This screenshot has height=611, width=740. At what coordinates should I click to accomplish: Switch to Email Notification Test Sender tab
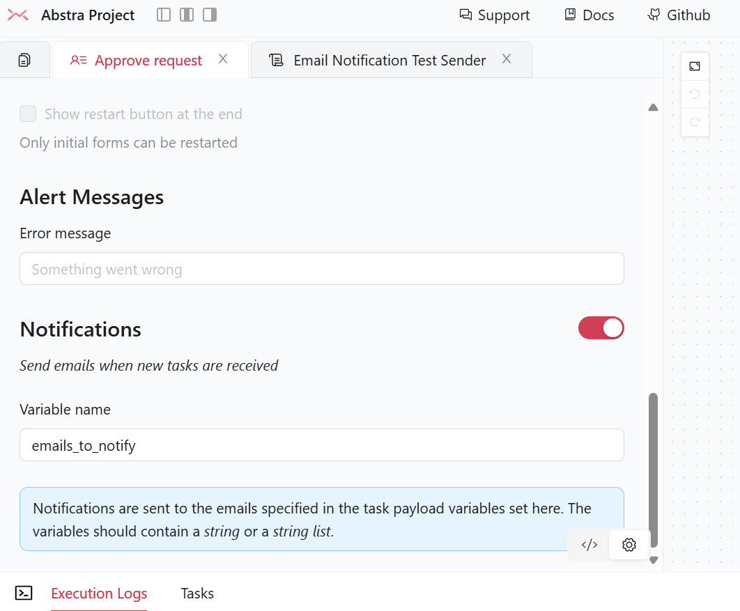click(389, 61)
